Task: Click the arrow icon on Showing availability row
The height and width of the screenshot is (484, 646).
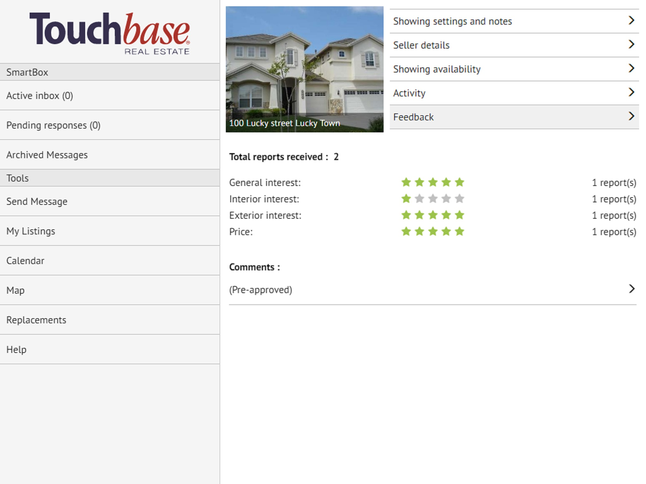Action: 631,68
